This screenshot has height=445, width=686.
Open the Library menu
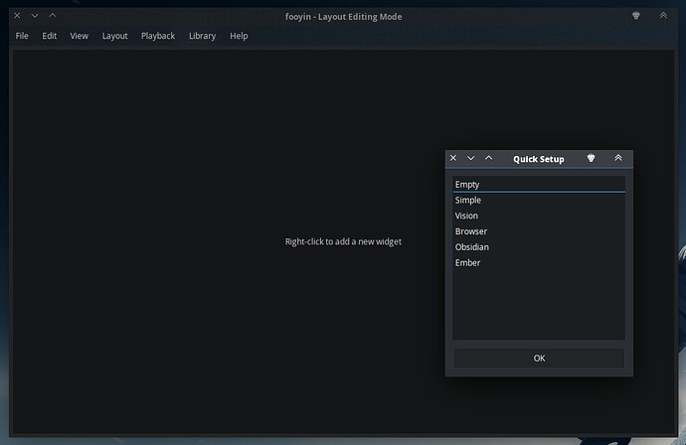pos(202,36)
